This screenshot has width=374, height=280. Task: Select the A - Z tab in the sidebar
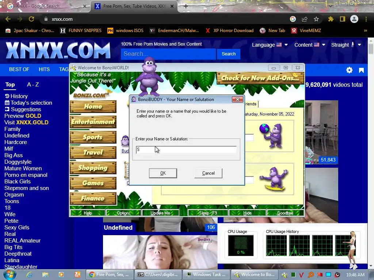[x=33, y=85]
